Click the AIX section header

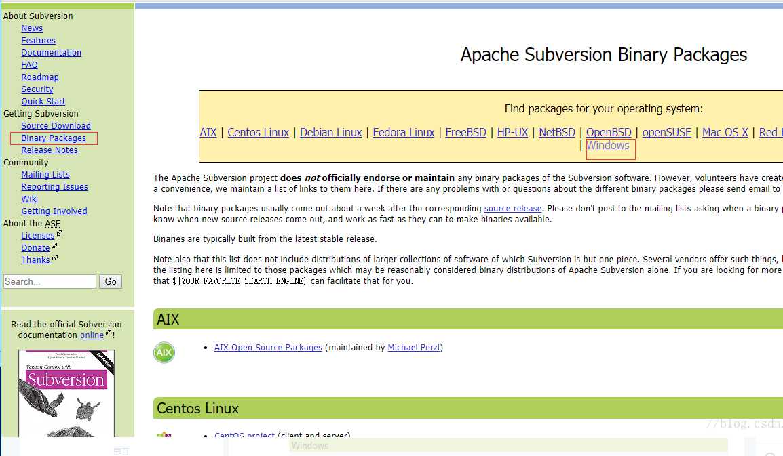(x=468, y=319)
